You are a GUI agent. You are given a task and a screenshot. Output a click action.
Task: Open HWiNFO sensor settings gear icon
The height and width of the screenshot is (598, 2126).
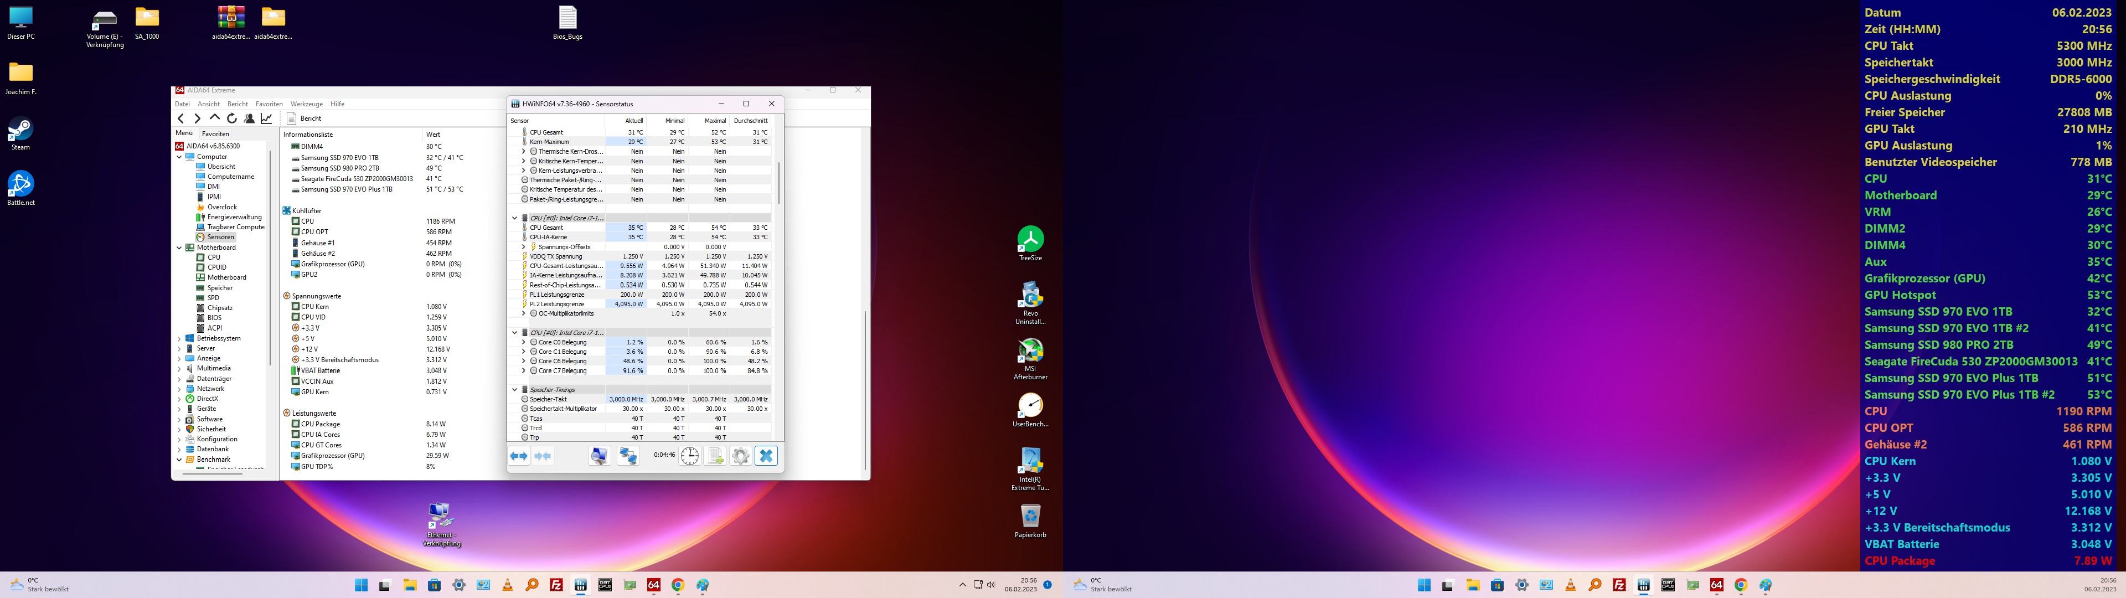[740, 456]
